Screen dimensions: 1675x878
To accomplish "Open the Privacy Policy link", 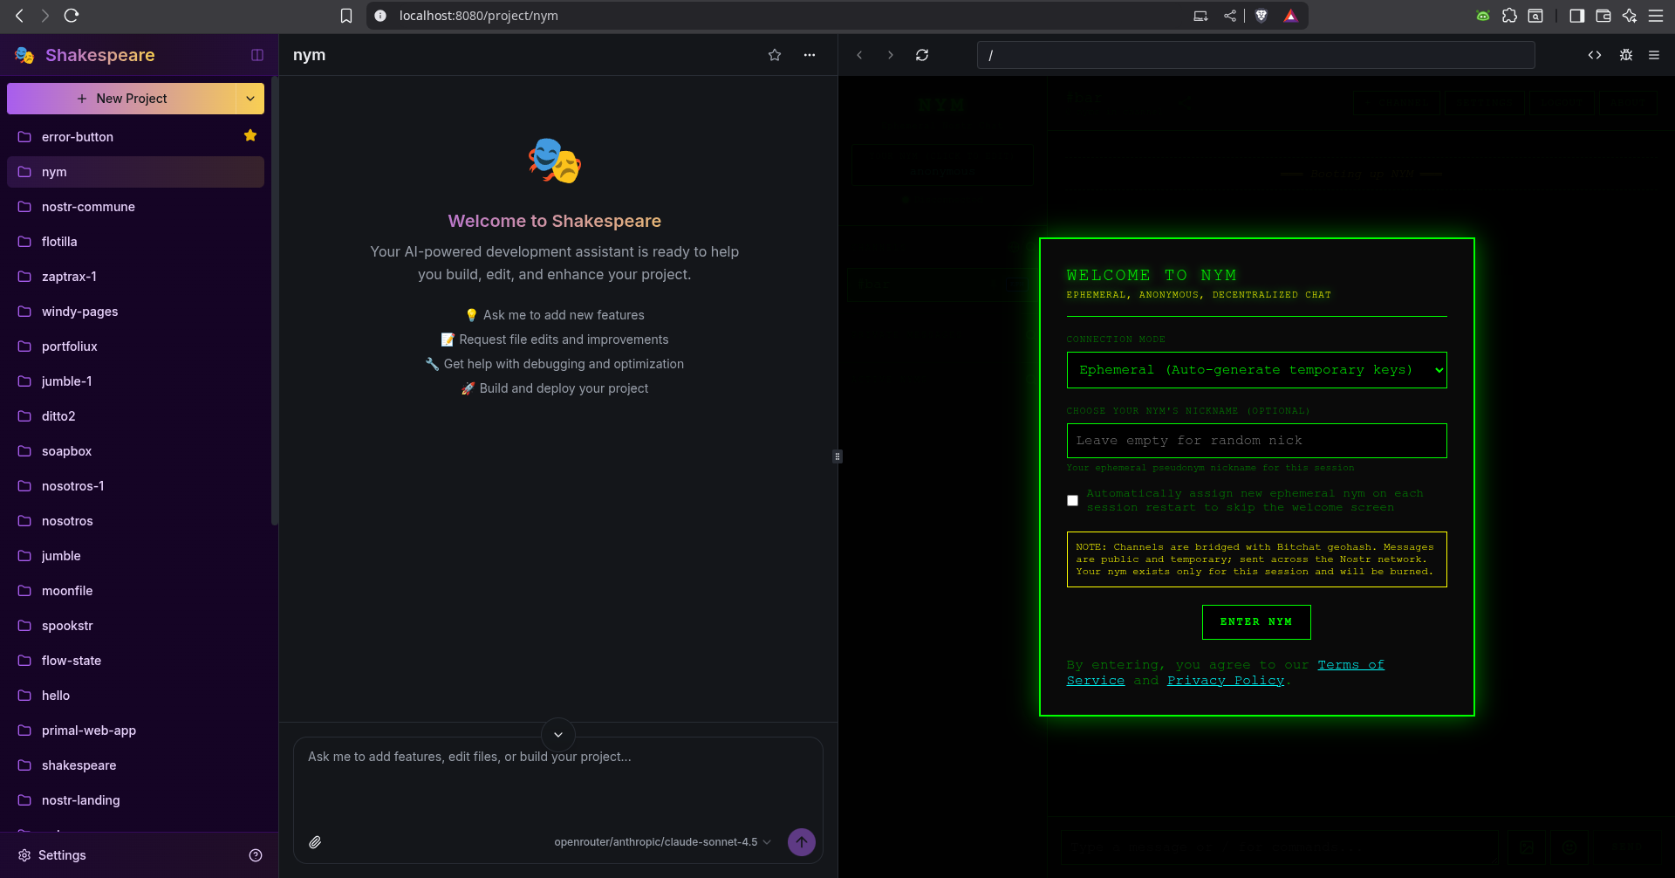I will 1225,681.
